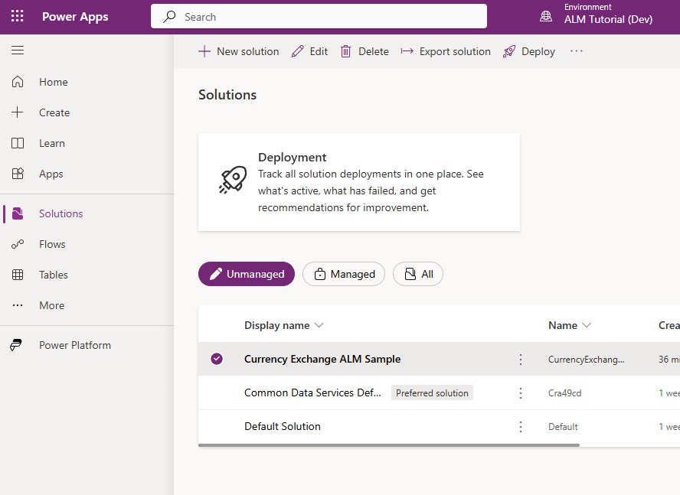Click the Export solution button label

pos(455,51)
